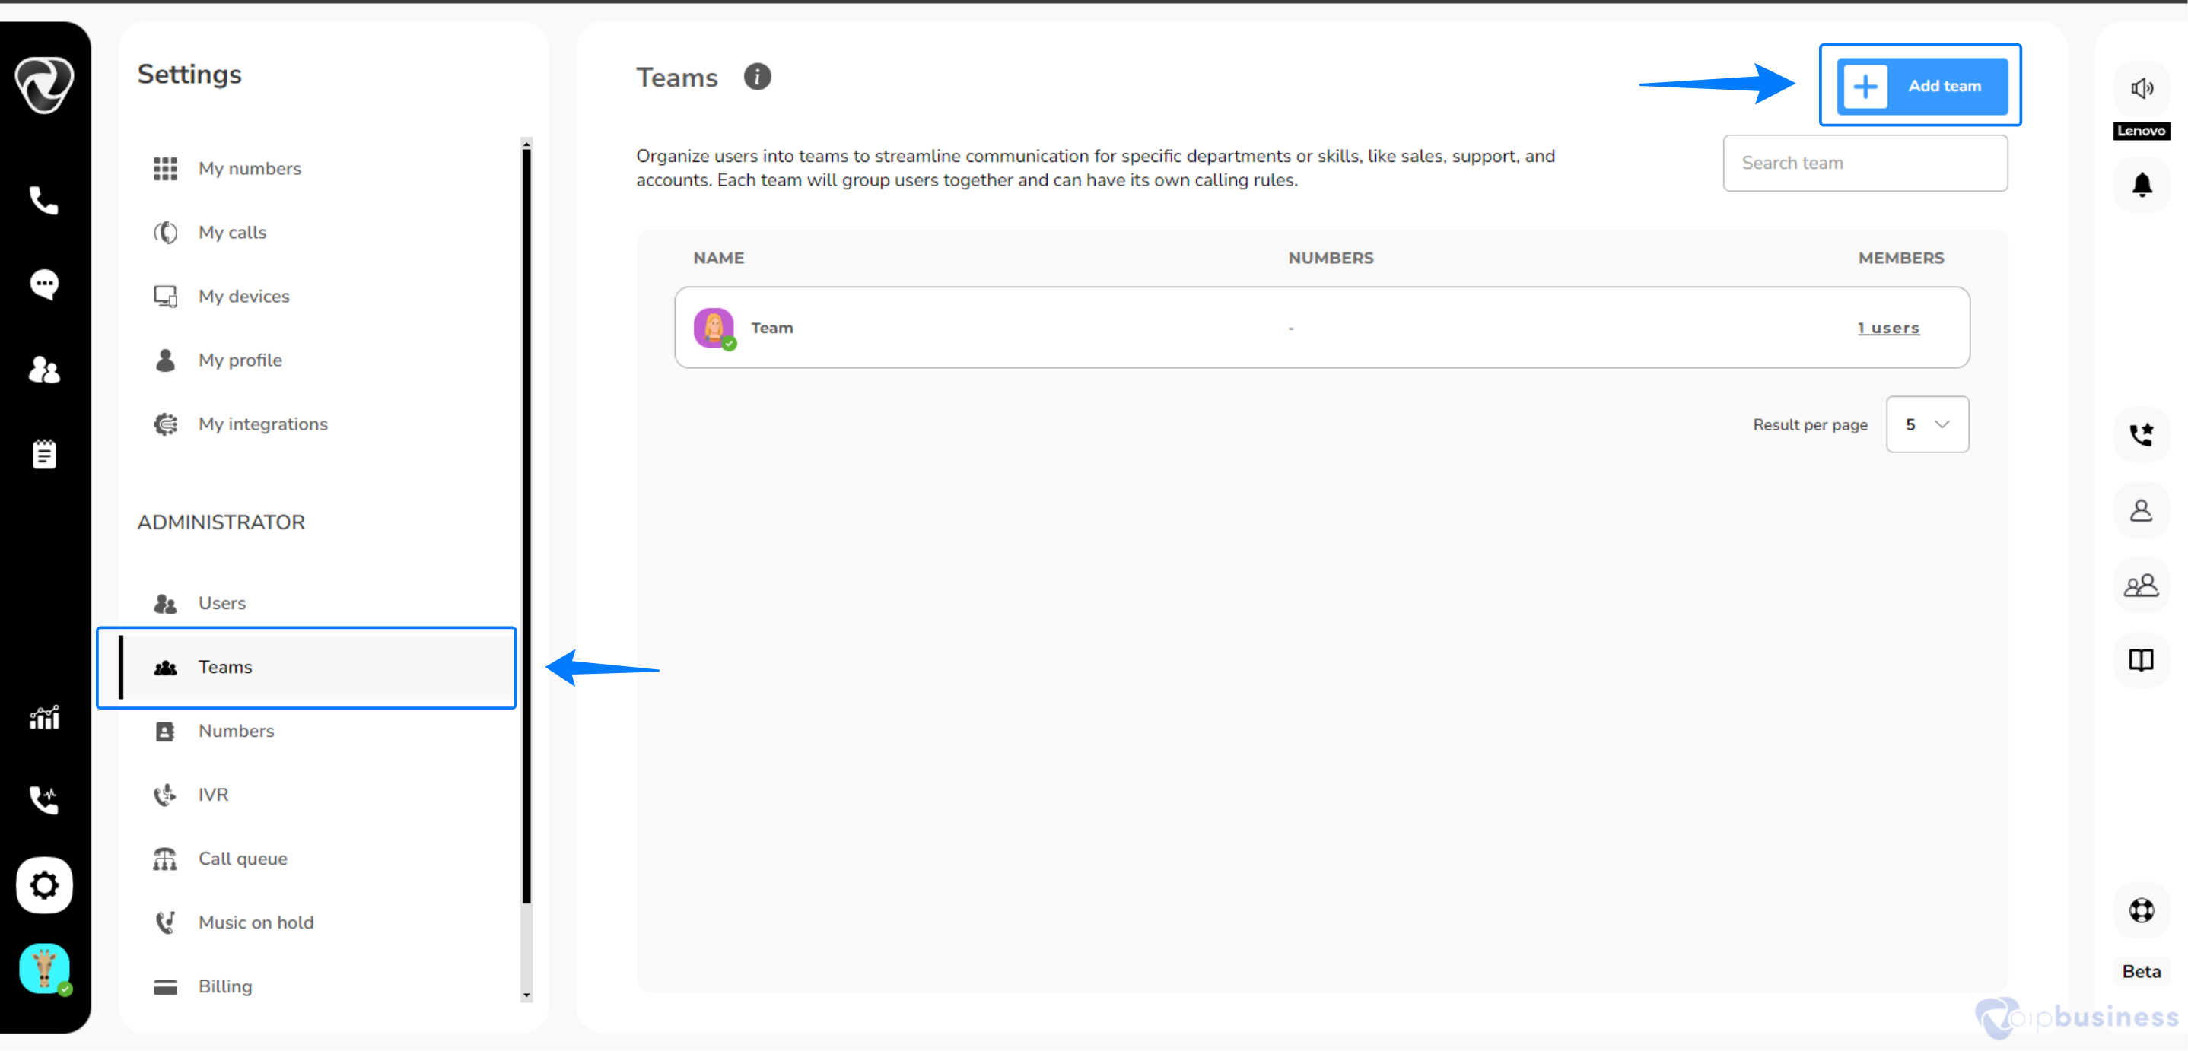Open the call activity icon in the left sidebar
This screenshot has width=2188, height=1051.
(x=44, y=800)
